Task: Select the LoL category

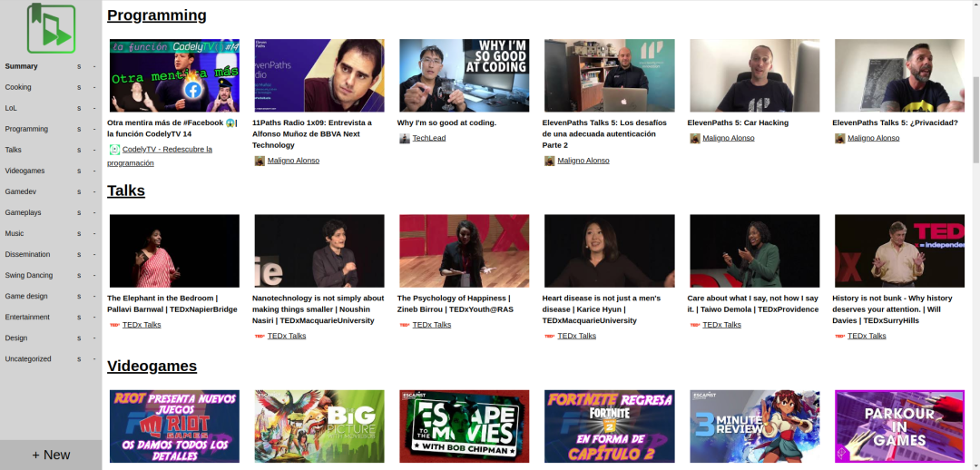Action: click(x=11, y=108)
